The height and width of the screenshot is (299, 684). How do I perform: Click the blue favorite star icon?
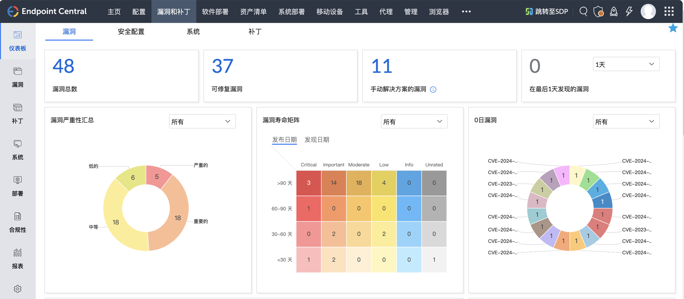click(673, 28)
